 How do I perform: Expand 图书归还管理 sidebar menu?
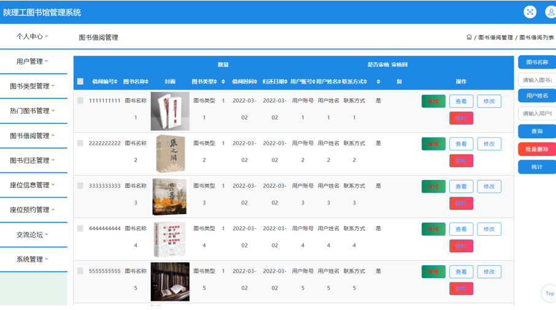(x=33, y=160)
